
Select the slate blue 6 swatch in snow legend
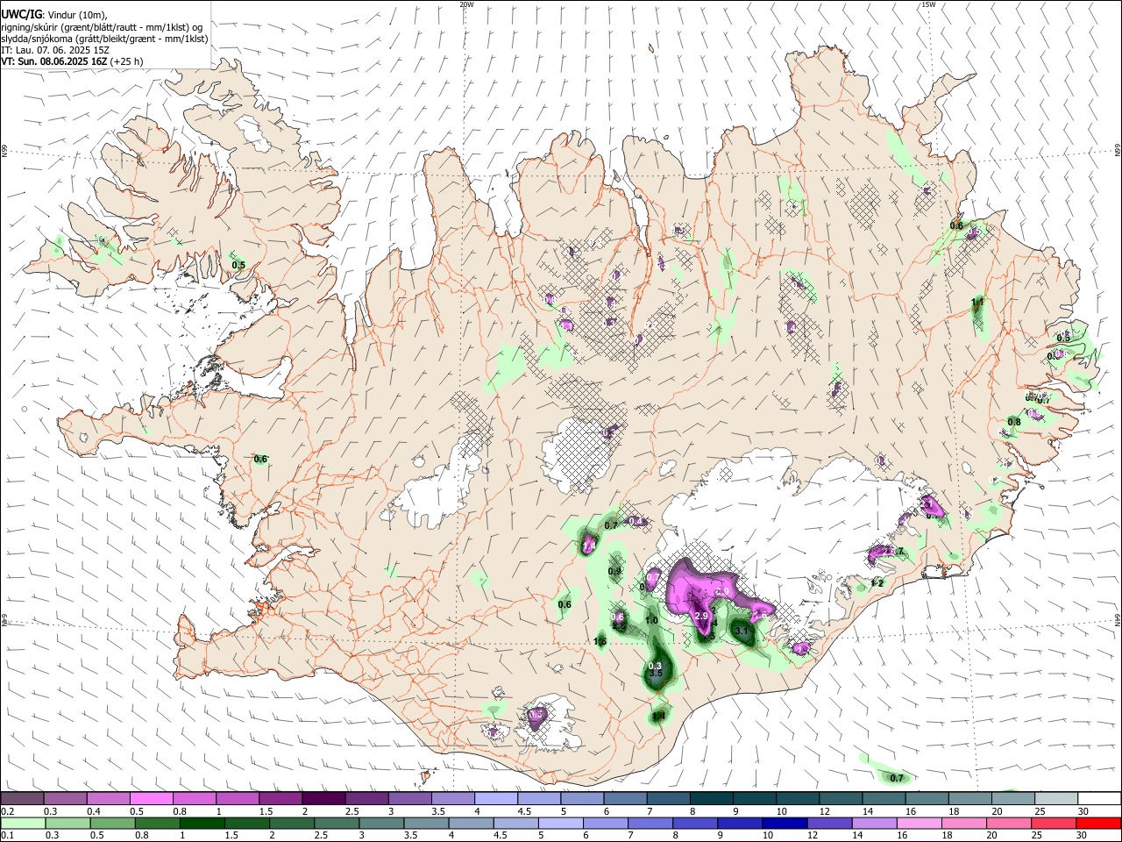point(626,799)
